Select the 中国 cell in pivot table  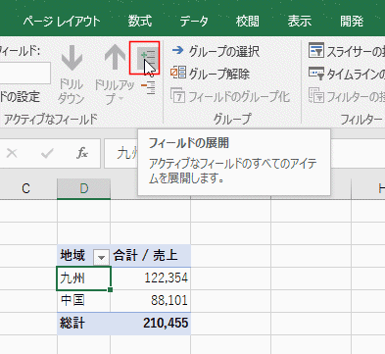(84, 300)
